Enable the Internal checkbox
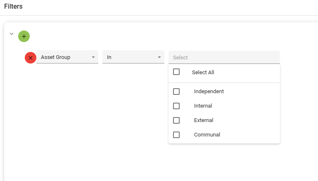 point(176,106)
